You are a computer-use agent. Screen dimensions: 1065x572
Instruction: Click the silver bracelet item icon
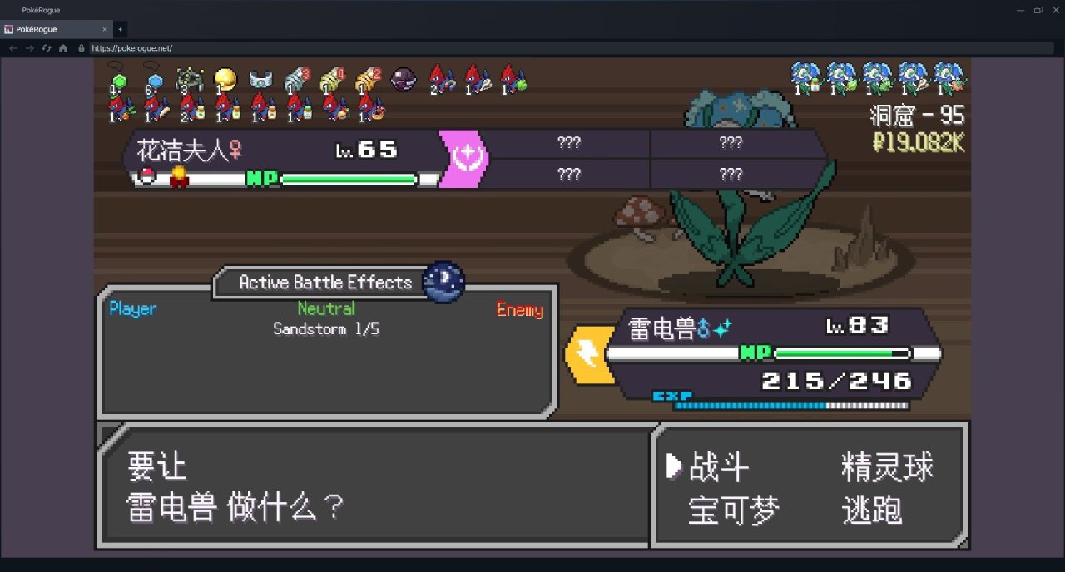pyautogui.click(x=261, y=79)
